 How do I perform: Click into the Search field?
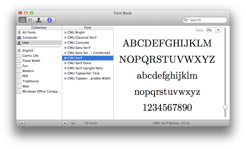point(205,20)
